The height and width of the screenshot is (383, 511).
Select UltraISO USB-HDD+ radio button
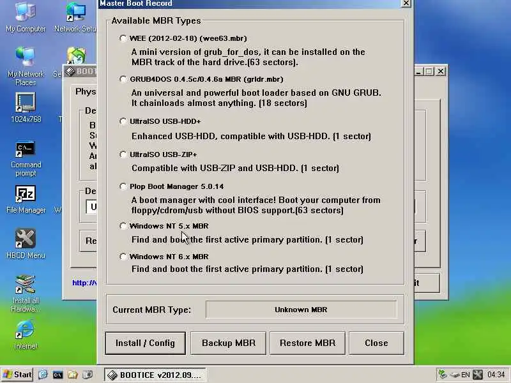[x=123, y=121]
